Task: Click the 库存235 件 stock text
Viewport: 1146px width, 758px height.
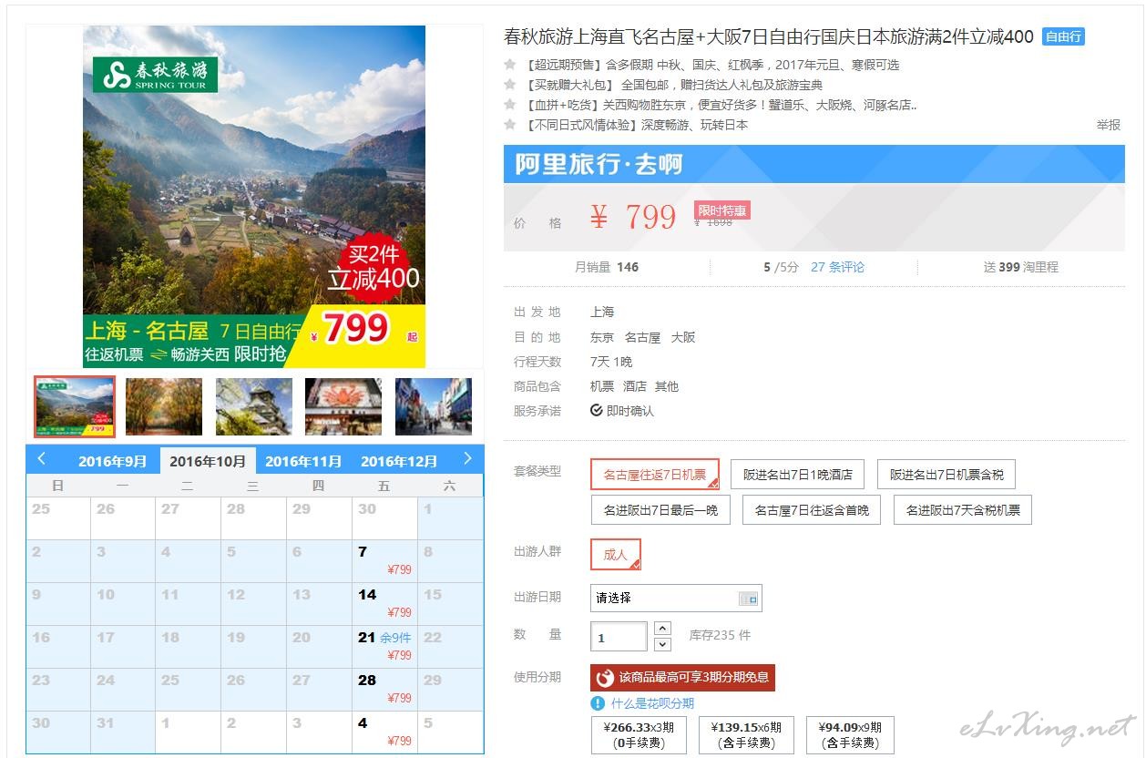Action: coord(720,635)
